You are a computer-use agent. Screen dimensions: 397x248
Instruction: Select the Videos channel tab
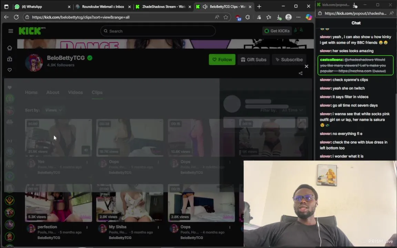(x=75, y=92)
